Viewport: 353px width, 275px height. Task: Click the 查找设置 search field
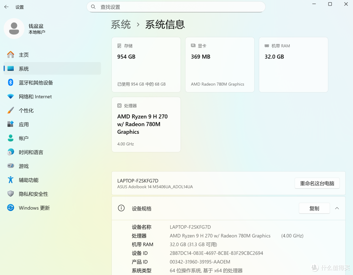[x=176, y=7]
